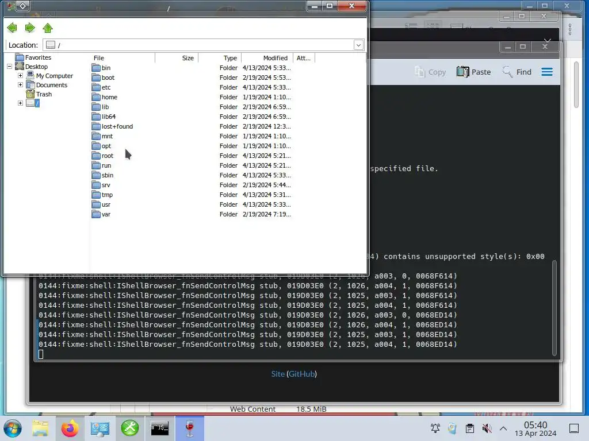Viewport: 589px width, 441px height.
Task: Click Copy in the terminal toolbar
Action: coord(430,72)
